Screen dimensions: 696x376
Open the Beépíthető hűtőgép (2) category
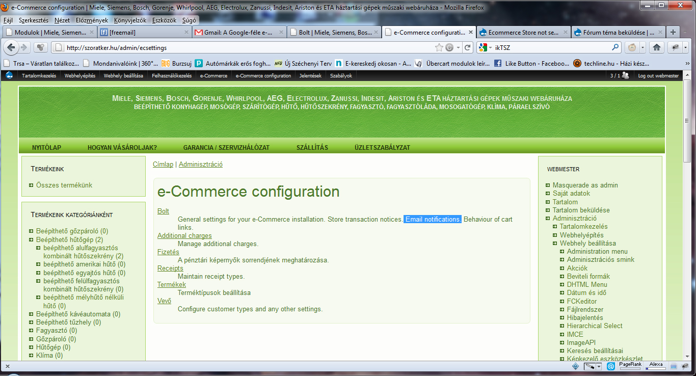(x=70, y=239)
